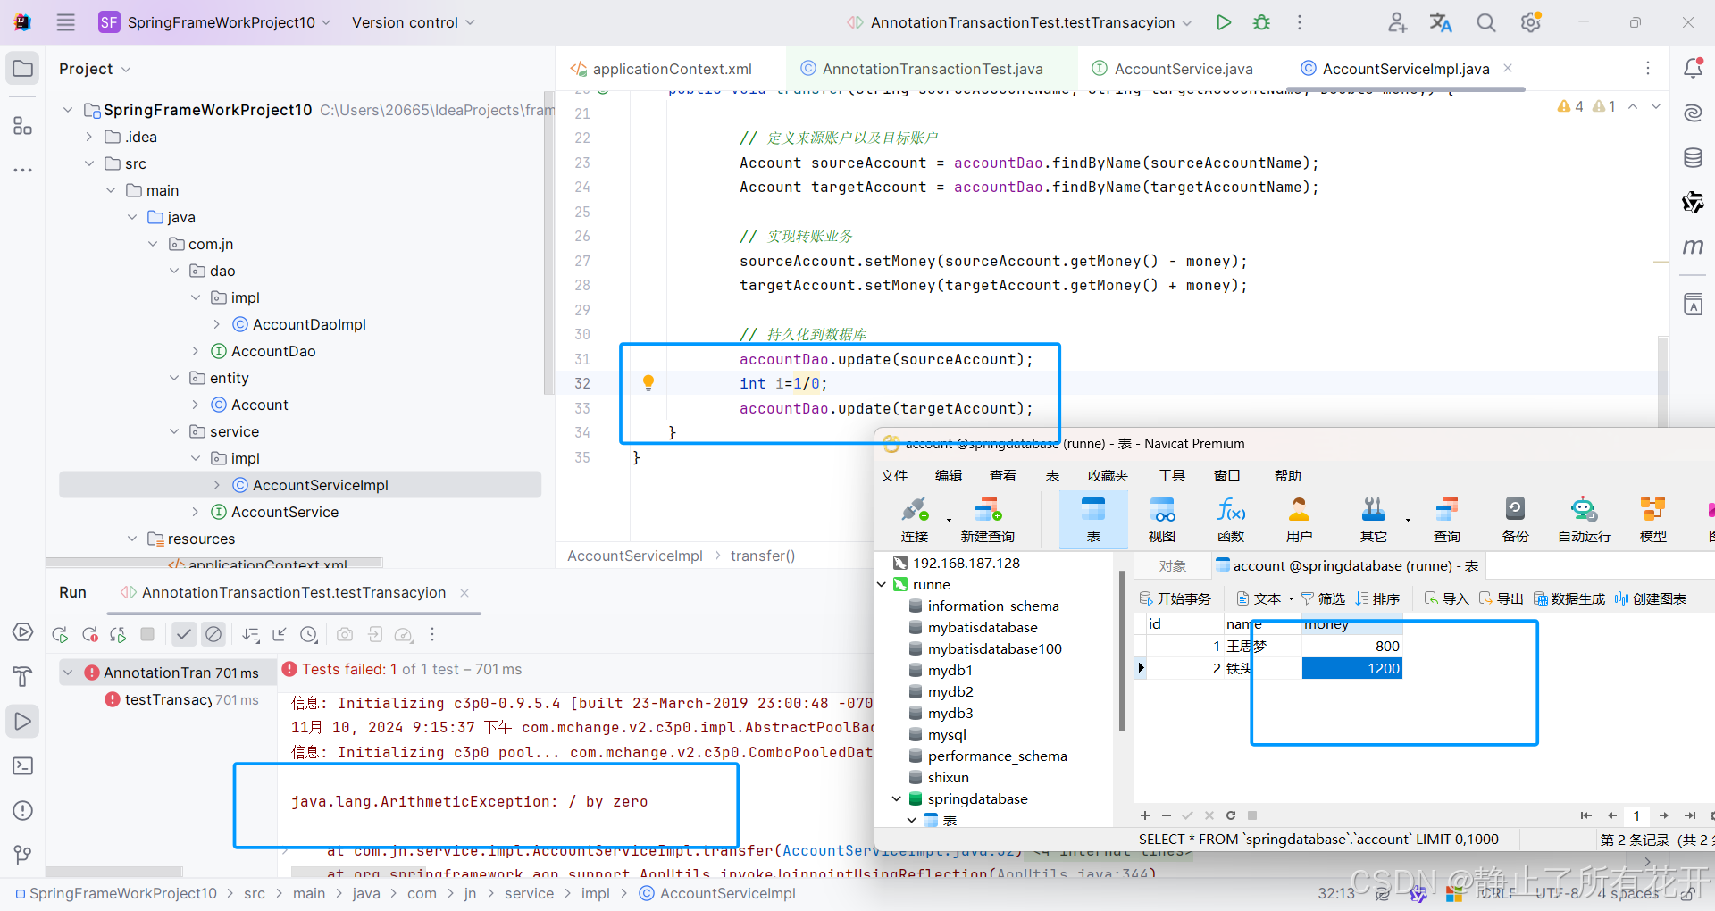Screen dimensions: 1715x911
Task: Open Navicat 用户 user icon
Action: (1299, 521)
